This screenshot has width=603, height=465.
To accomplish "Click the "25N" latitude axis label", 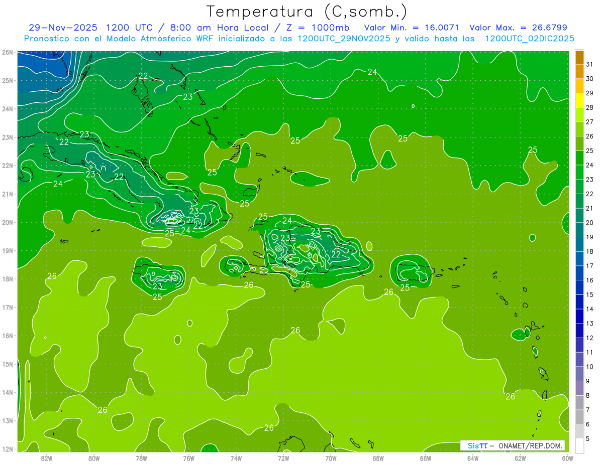I will [x=8, y=80].
